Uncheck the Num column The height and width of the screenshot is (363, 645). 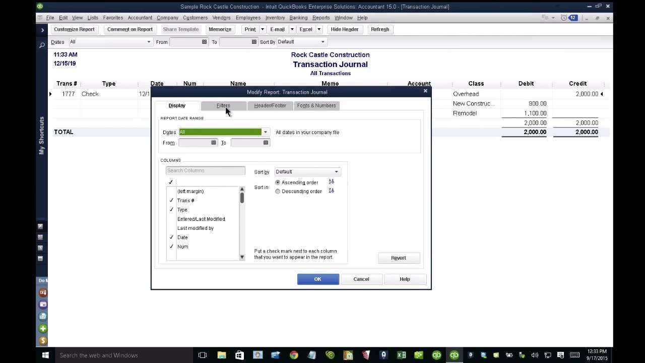tap(171, 247)
